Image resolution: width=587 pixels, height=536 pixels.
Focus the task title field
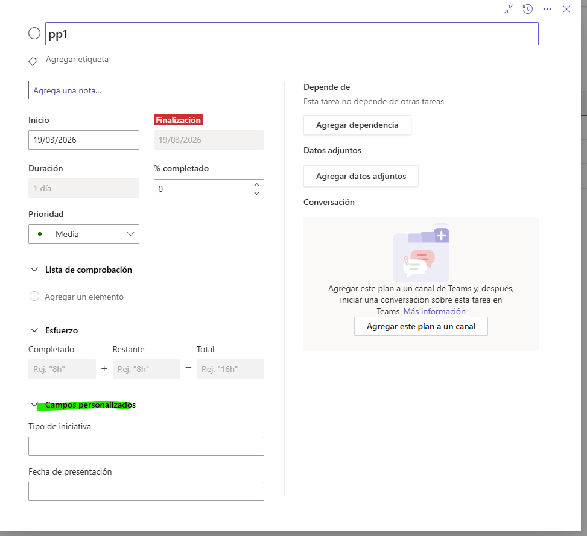coord(292,34)
